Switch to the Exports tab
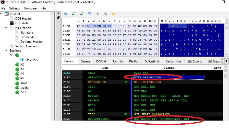Screen dimensions: 229x129 click(195, 61)
